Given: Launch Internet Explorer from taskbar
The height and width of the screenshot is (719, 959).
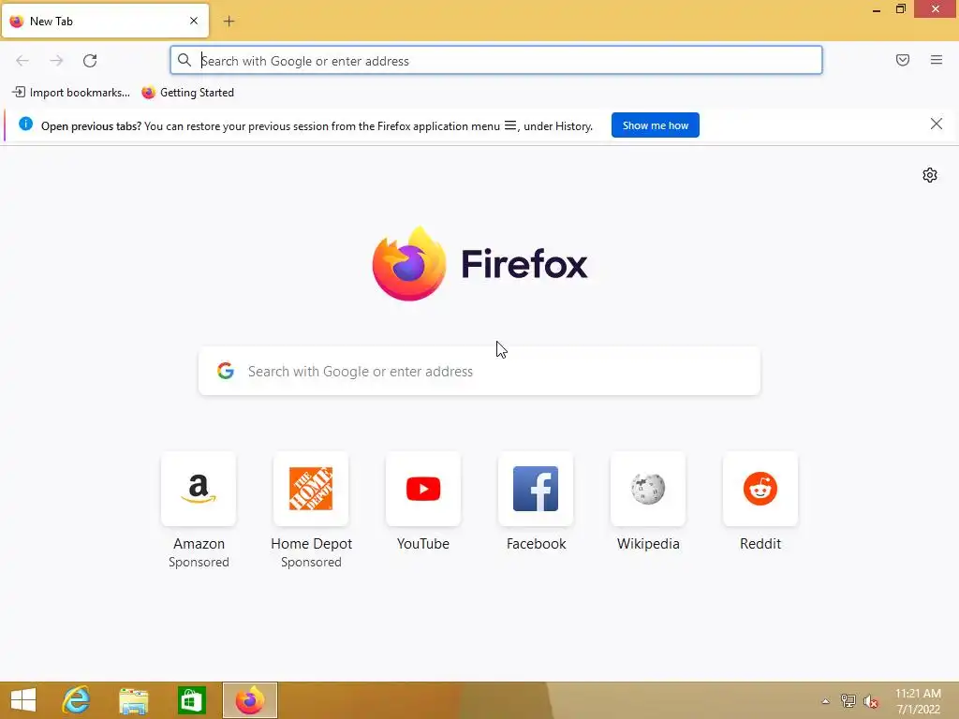Looking at the screenshot, I should click(x=77, y=700).
